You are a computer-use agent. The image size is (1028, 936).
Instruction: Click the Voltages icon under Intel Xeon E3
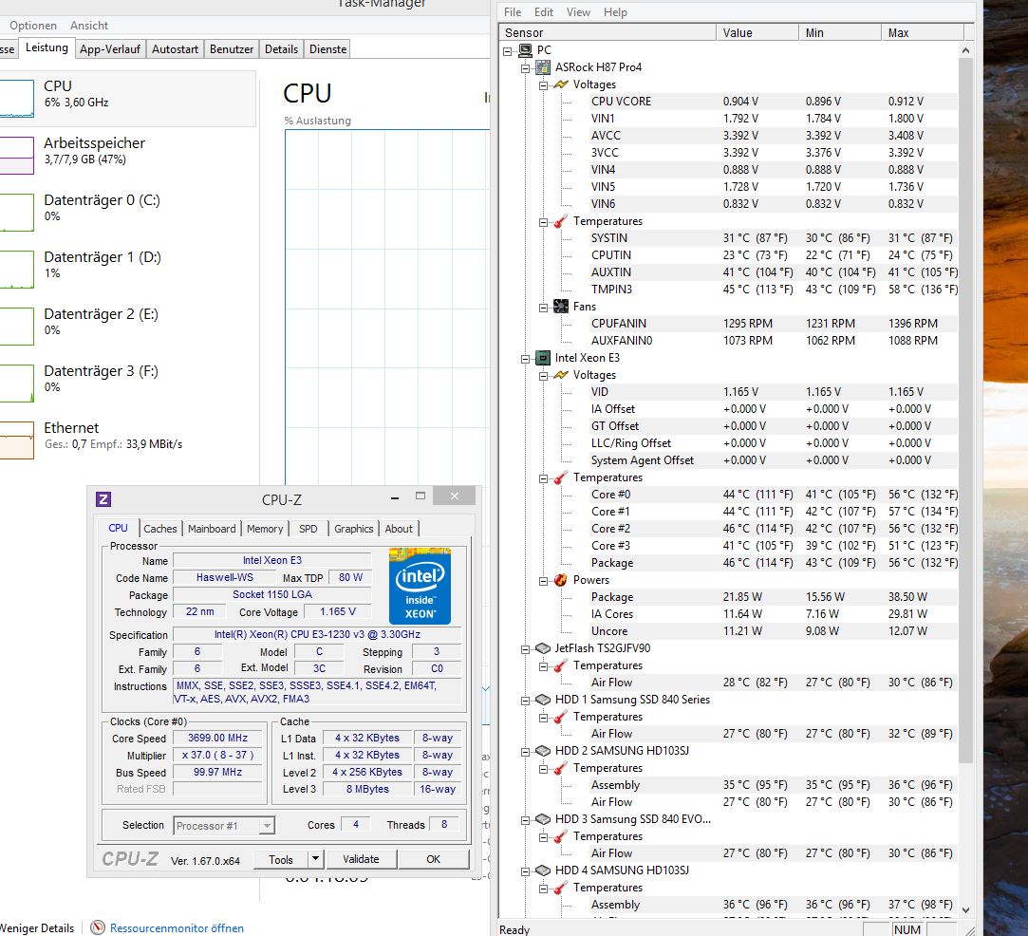(x=561, y=375)
